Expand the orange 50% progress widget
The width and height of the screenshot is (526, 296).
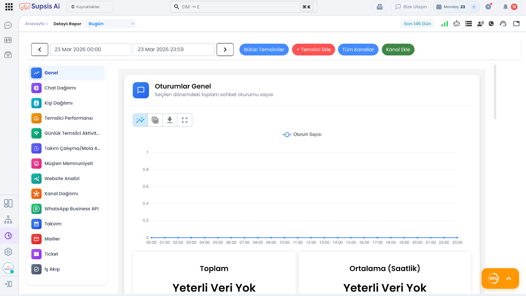click(509, 279)
